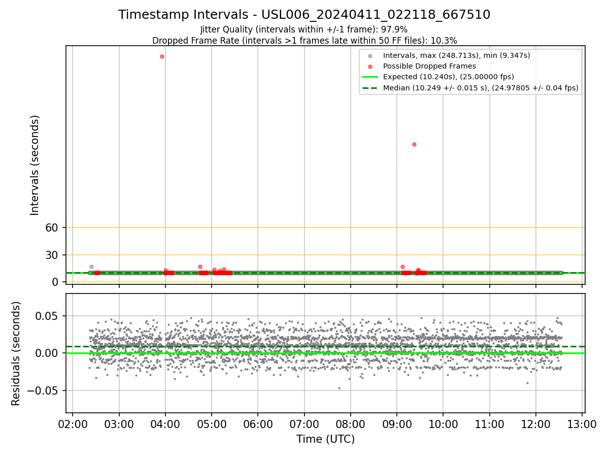Click the '07:00' time tick label
Image resolution: width=609 pixels, height=457 pixels.
click(304, 424)
